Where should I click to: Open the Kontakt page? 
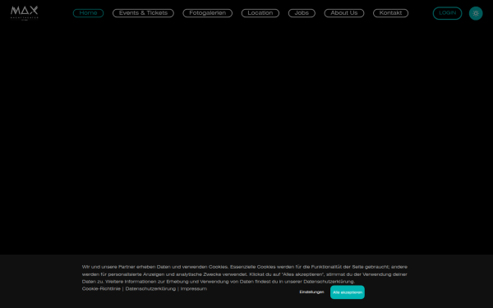[x=390, y=13]
